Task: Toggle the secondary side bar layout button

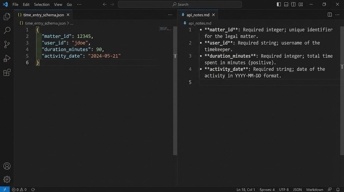Action: (x=293, y=4)
